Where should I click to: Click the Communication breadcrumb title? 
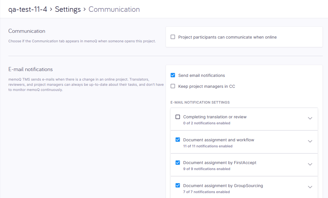click(114, 9)
